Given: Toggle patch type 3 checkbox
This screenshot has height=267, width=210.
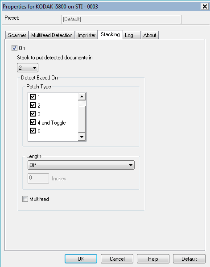Looking at the screenshot, I should click(x=33, y=114).
